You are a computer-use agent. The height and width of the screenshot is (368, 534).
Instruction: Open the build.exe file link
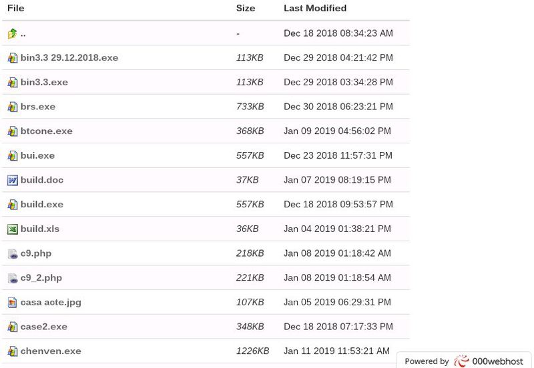pyautogui.click(x=41, y=204)
